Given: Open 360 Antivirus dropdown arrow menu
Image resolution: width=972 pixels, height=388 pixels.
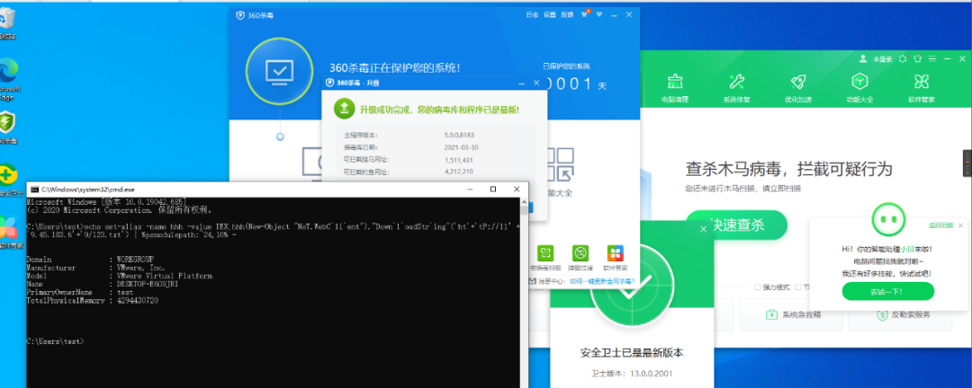Looking at the screenshot, I should pyautogui.click(x=598, y=14).
